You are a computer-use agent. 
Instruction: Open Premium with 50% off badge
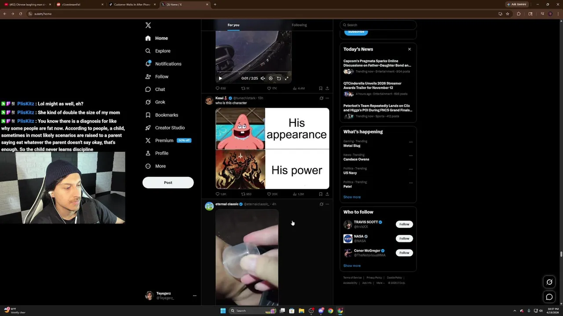coord(168,140)
